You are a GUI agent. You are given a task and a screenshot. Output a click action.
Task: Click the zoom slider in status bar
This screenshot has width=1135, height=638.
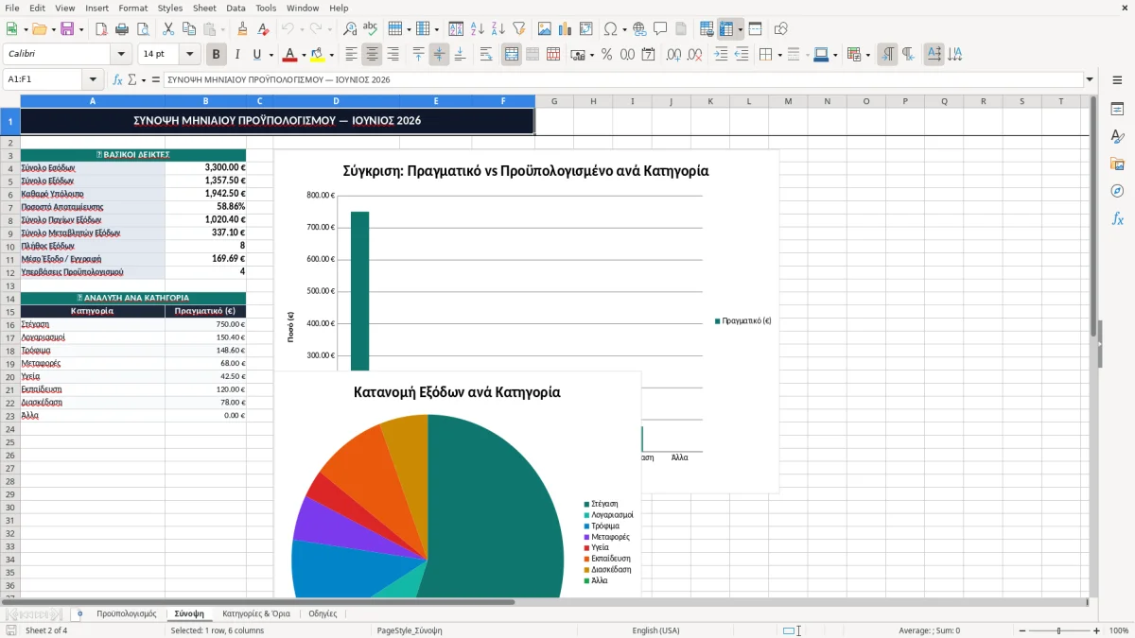click(x=1058, y=630)
